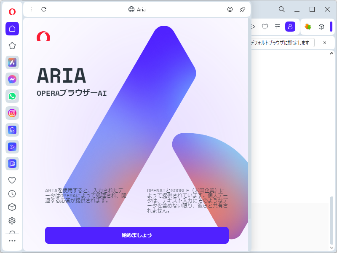
Task: Open Opera settings gear in sidebar
Action: click(12, 221)
